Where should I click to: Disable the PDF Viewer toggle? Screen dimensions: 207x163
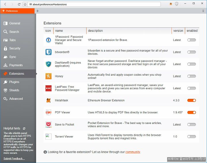pyautogui.click(x=191, y=112)
